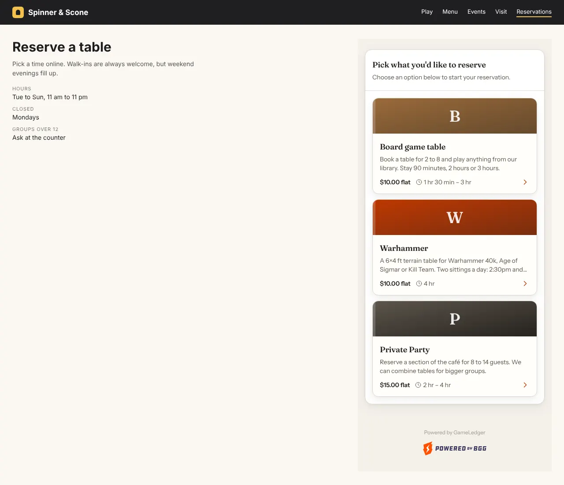This screenshot has height=485, width=564.
Task: Expand the Board game table chevron arrow
Action: [x=525, y=182]
